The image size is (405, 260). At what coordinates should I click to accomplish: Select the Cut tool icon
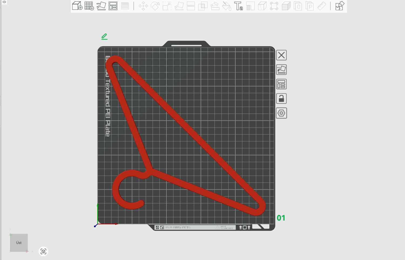coord(191,6)
